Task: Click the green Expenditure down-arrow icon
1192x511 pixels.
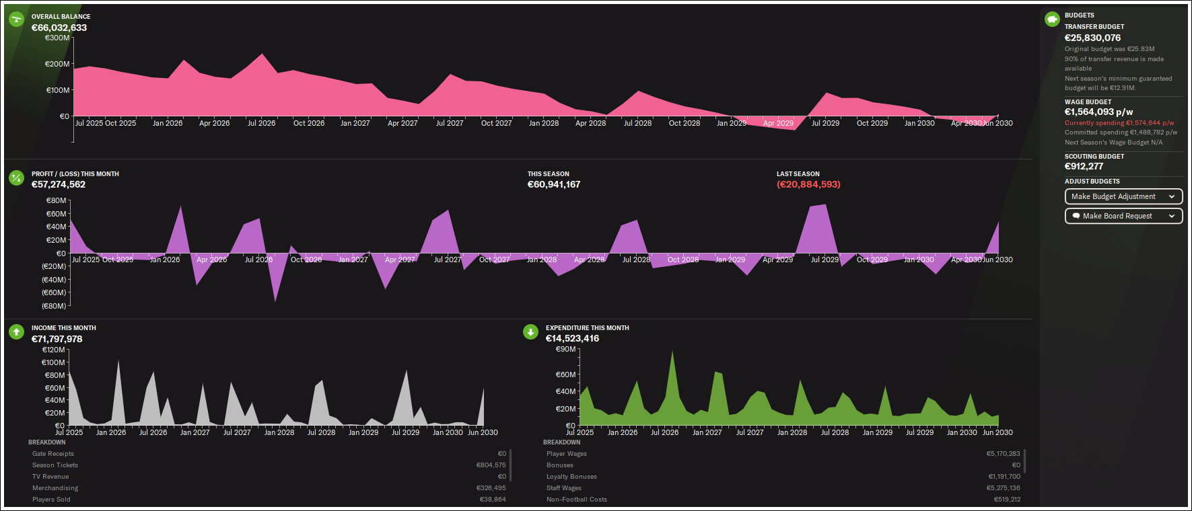Action: click(530, 331)
